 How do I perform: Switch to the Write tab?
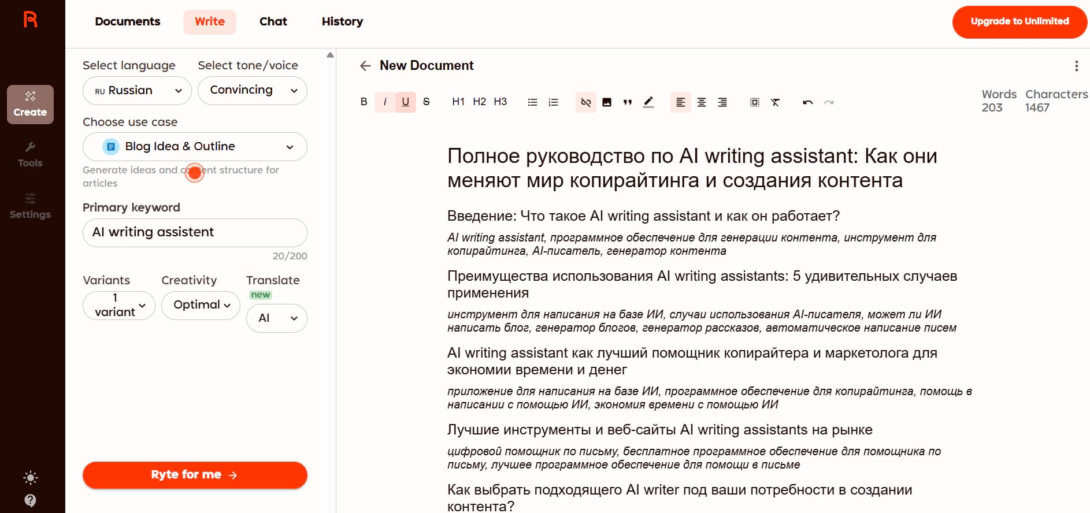pyautogui.click(x=210, y=21)
